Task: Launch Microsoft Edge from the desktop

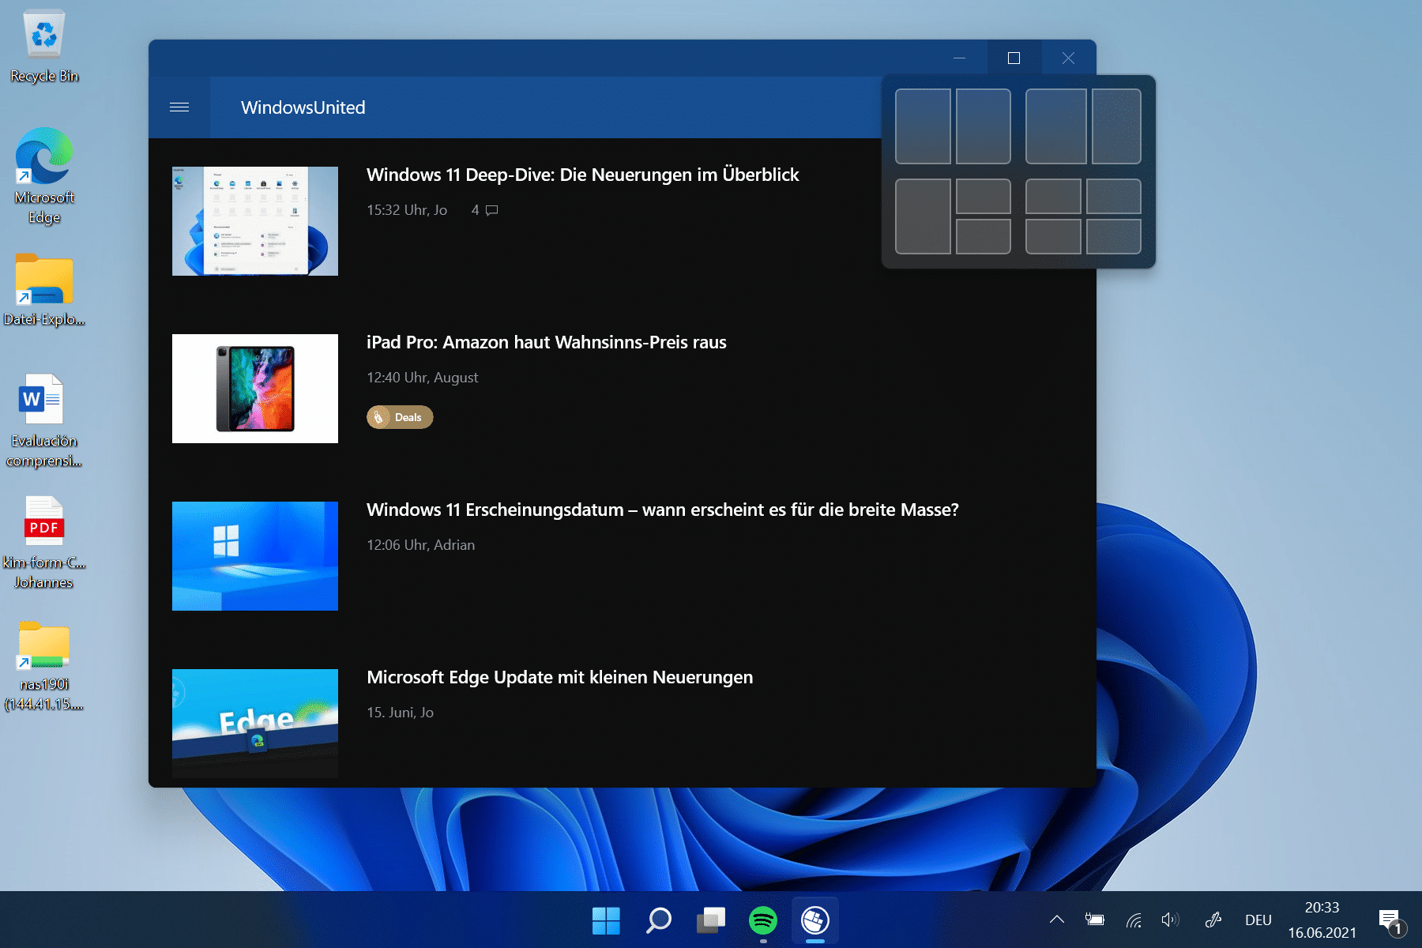Action: pos(44,175)
